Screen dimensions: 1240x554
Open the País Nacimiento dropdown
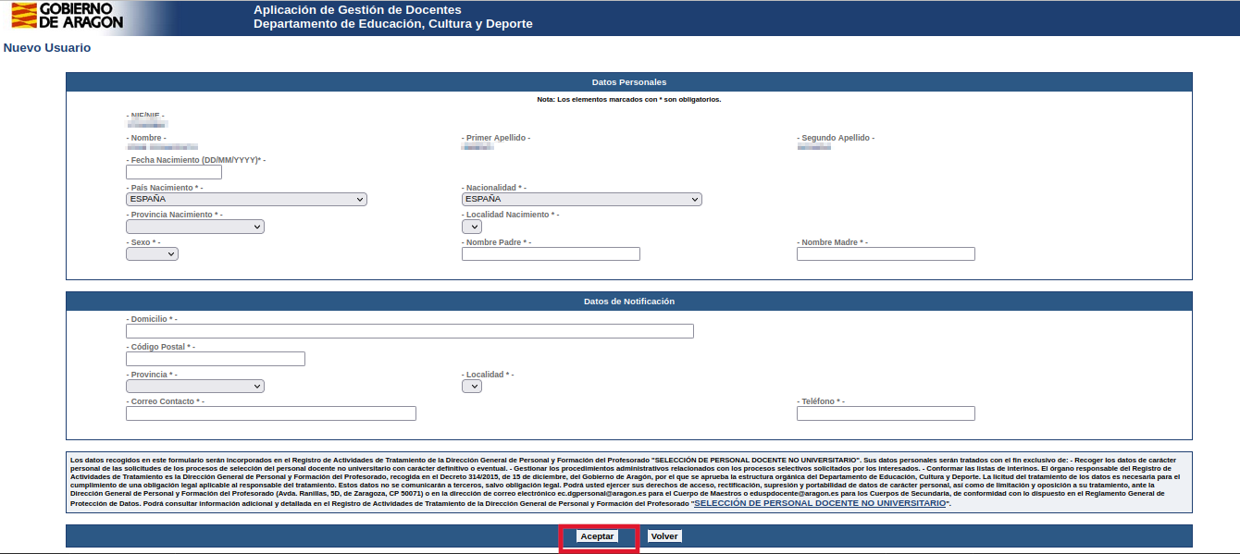[246, 199]
